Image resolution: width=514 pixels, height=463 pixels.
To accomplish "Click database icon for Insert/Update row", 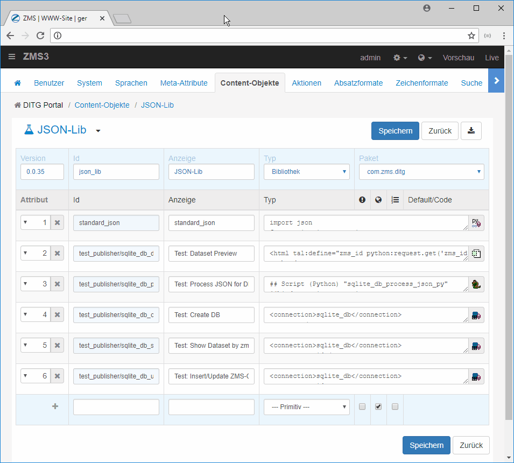I will (476, 376).
